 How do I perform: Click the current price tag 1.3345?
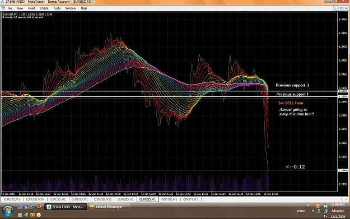pyautogui.click(x=343, y=170)
